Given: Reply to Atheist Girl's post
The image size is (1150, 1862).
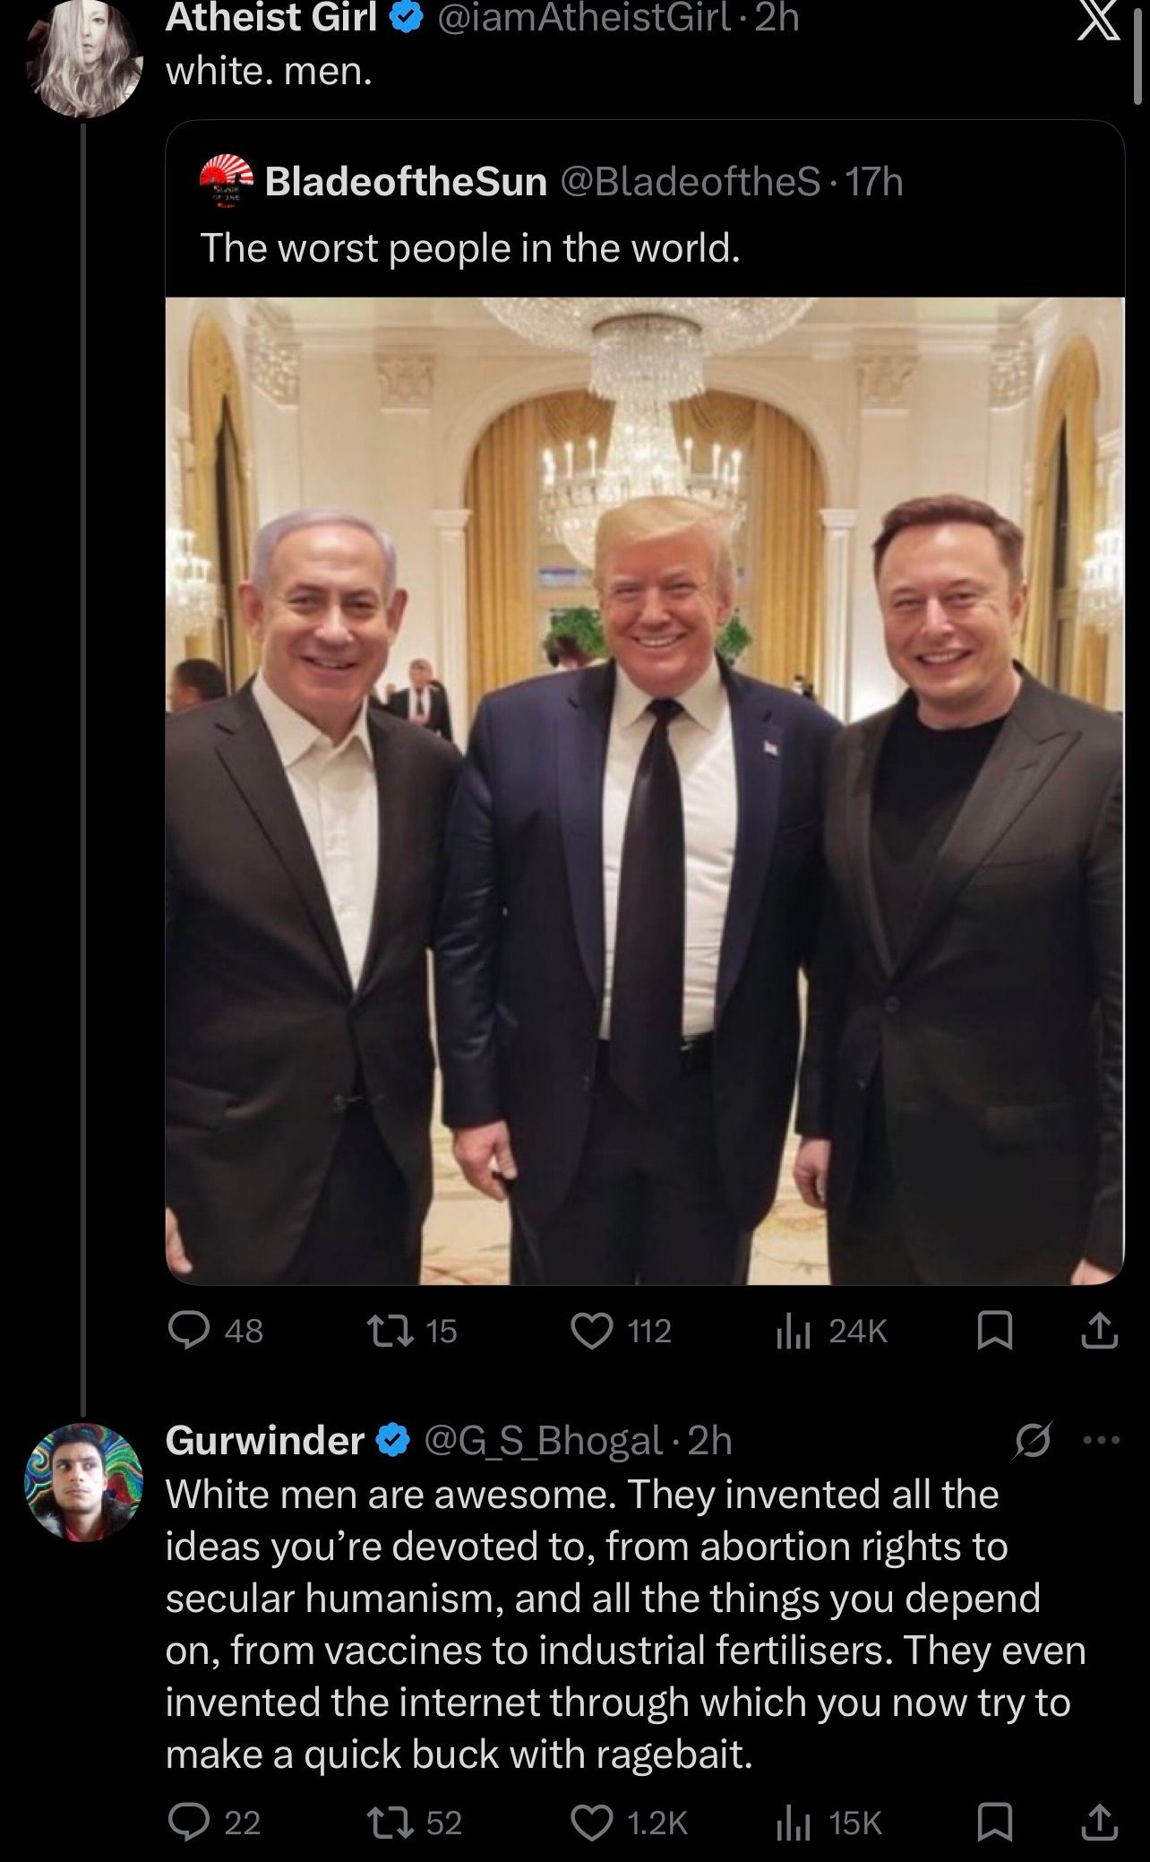Looking at the screenshot, I should 188,1331.
